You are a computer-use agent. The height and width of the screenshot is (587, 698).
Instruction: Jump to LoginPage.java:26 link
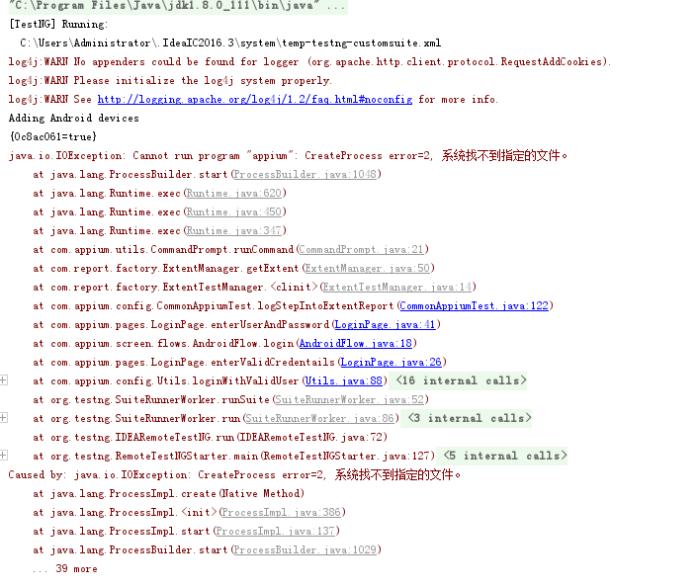[392, 363]
